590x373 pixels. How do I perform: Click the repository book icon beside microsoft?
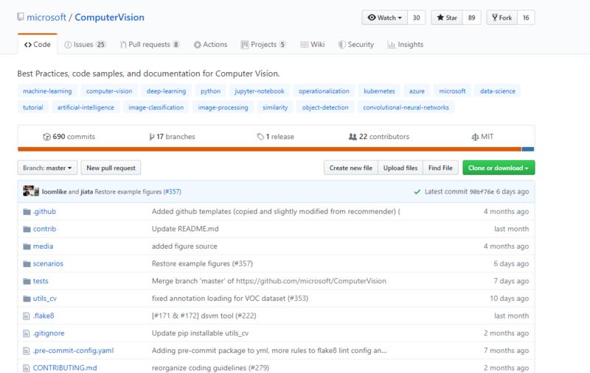pos(21,17)
